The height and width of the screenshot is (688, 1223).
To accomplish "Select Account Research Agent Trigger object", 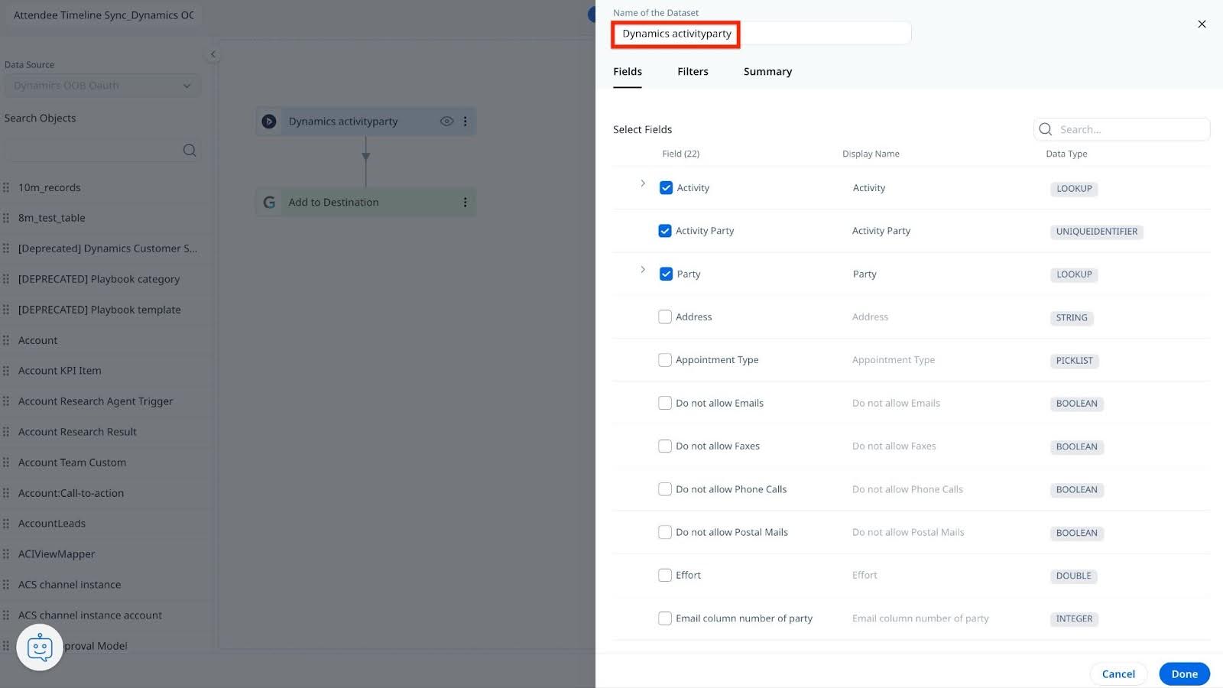I will tap(96, 401).
